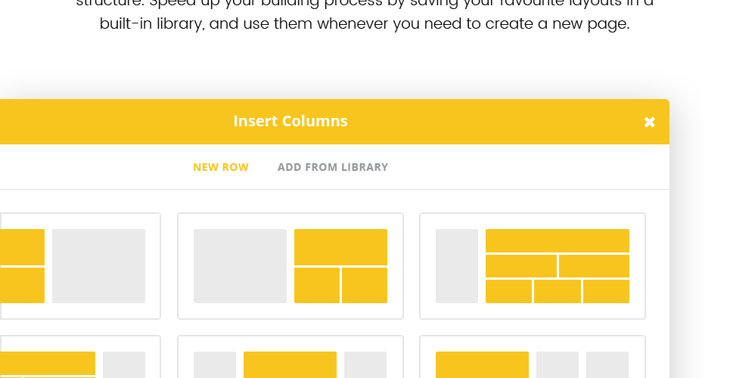730x378 pixels.
Task: Click the large gray block in the middle top layout
Action: (241, 266)
